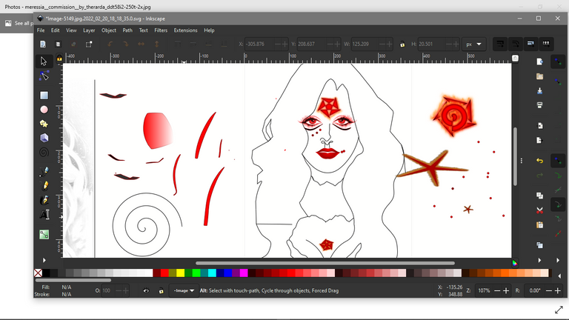Click Photos window fullscreen expand arrow
569x320 pixels.
tap(559, 310)
